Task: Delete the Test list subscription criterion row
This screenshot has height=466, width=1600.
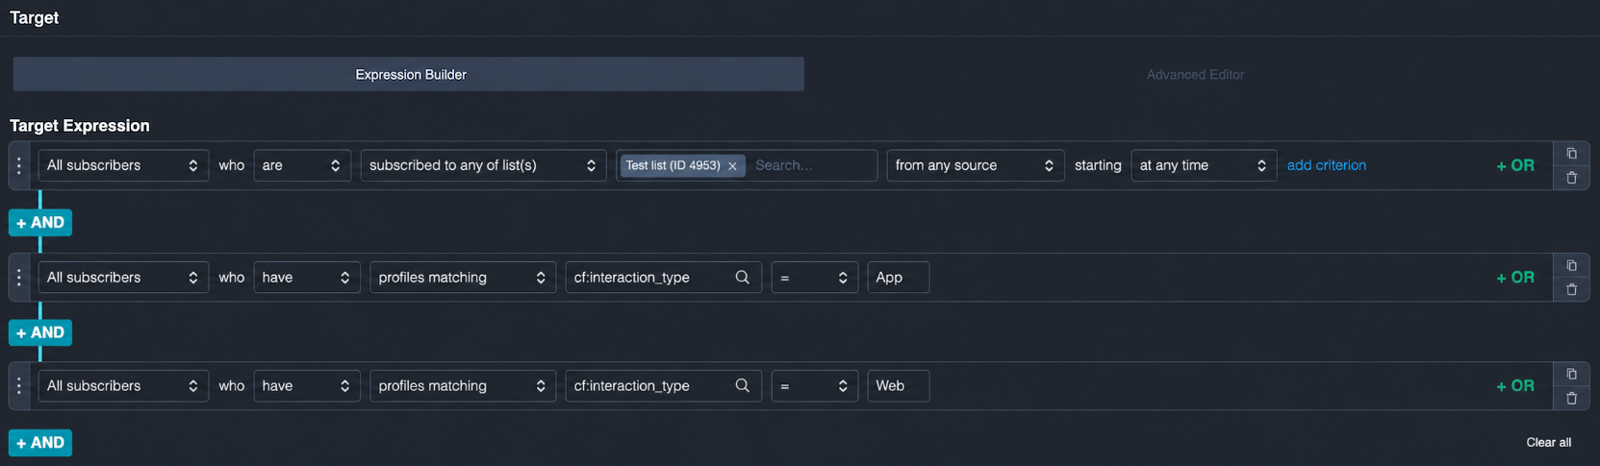Action: [x=1571, y=178]
